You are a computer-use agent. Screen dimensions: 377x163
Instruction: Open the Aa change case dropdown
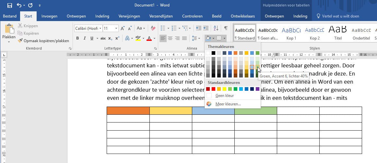point(141,29)
